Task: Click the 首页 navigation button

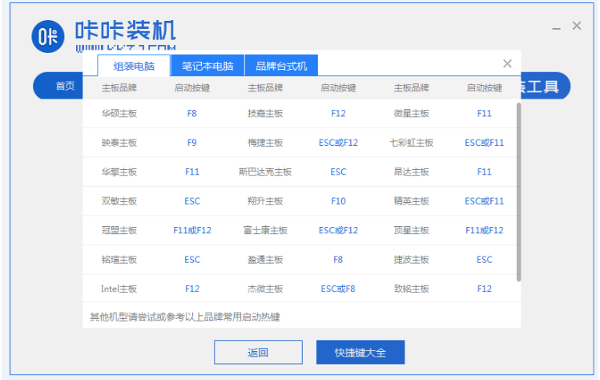Action: pyautogui.click(x=65, y=87)
